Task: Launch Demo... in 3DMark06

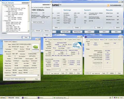Action: [x=104, y=32]
